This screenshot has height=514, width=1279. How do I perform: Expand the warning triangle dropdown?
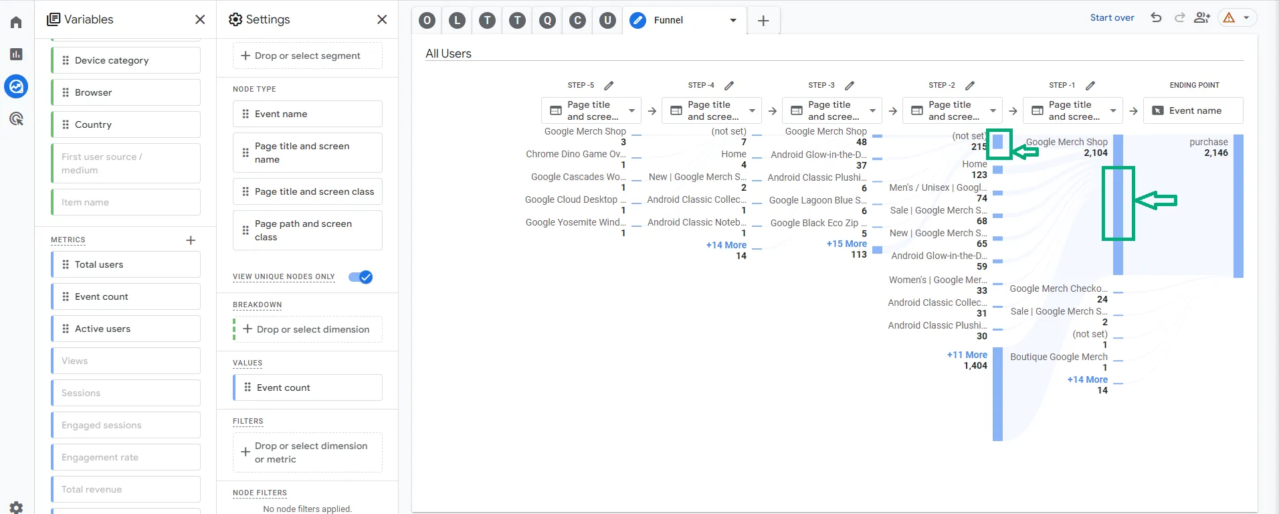pyautogui.click(x=1246, y=18)
